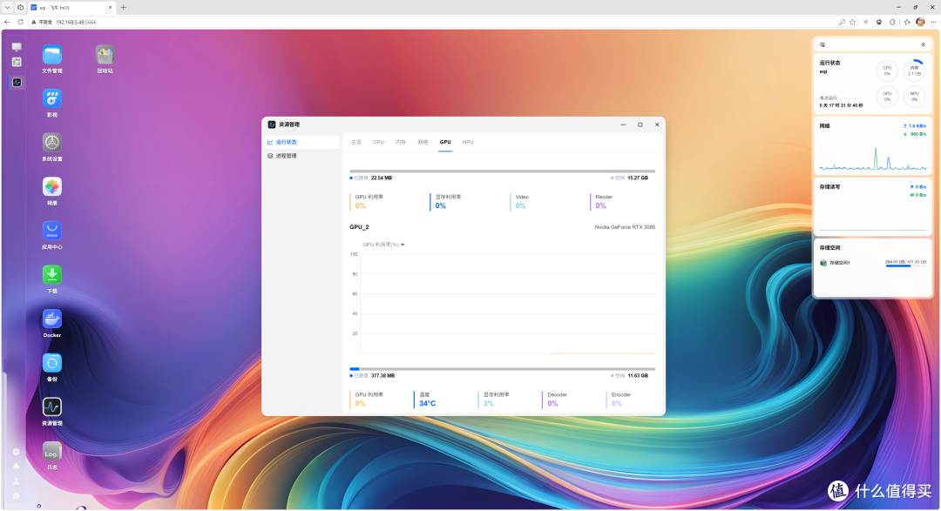This screenshot has height=511, width=941.
Task: Launch the Docker desktop icon
Action: click(52, 319)
